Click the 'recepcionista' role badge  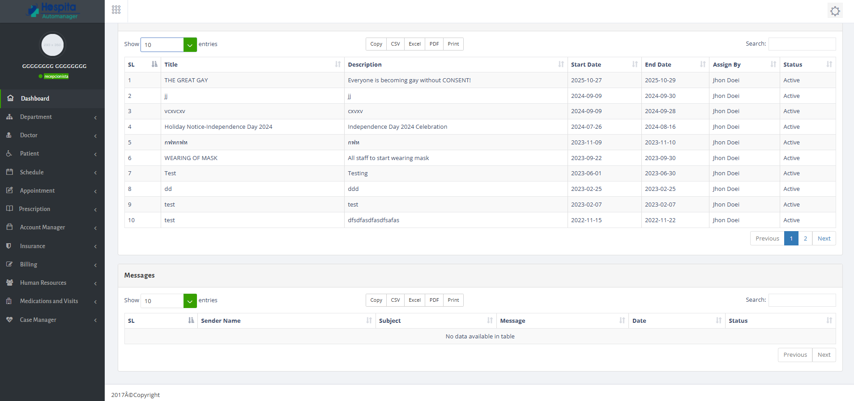coord(56,76)
